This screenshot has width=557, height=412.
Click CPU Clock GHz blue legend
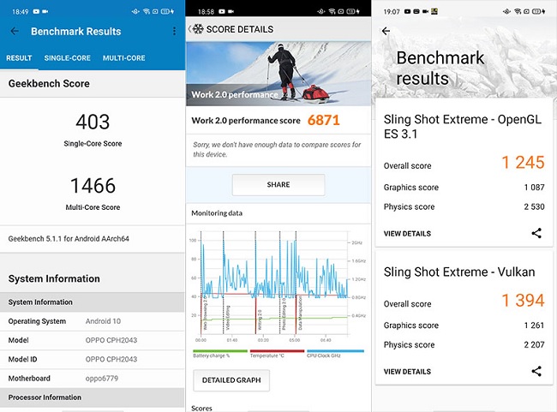[335, 354]
